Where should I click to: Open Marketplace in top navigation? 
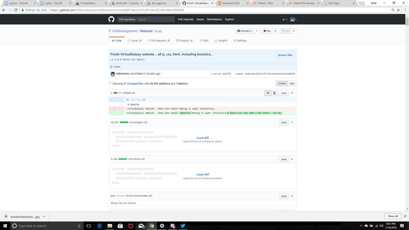(214, 19)
